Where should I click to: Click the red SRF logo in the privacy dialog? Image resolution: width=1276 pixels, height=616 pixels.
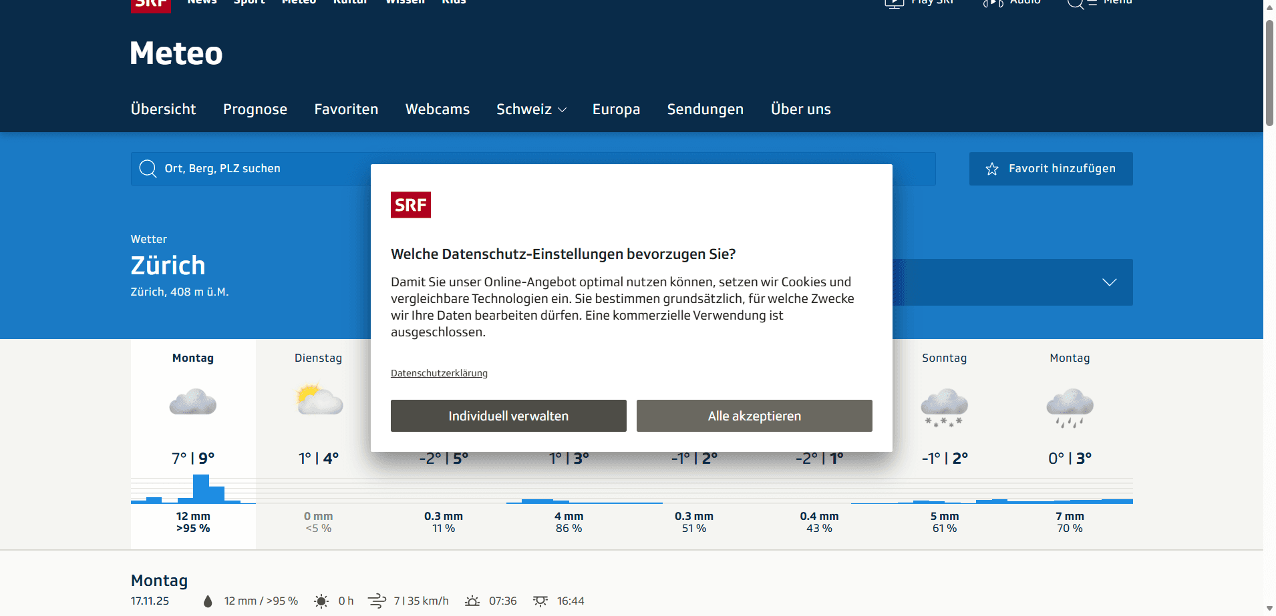411,205
